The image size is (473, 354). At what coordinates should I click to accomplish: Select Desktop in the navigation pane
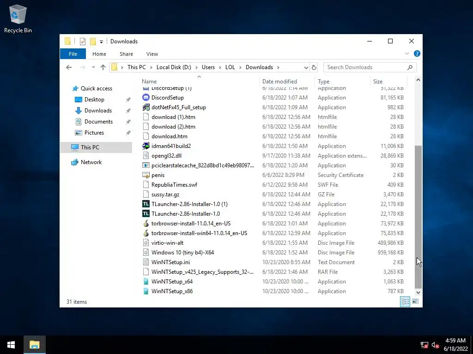[x=94, y=100]
